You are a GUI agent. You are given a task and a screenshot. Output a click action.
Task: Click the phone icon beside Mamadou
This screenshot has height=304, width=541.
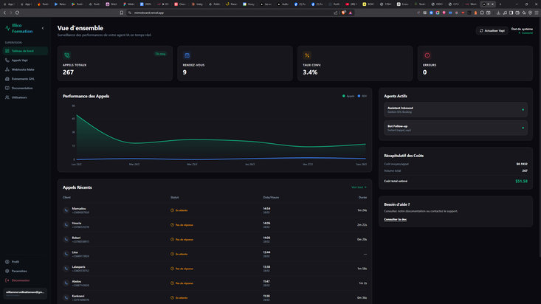pos(66,210)
